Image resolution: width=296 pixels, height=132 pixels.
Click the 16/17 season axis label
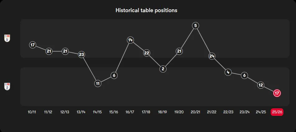pos(130,112)
